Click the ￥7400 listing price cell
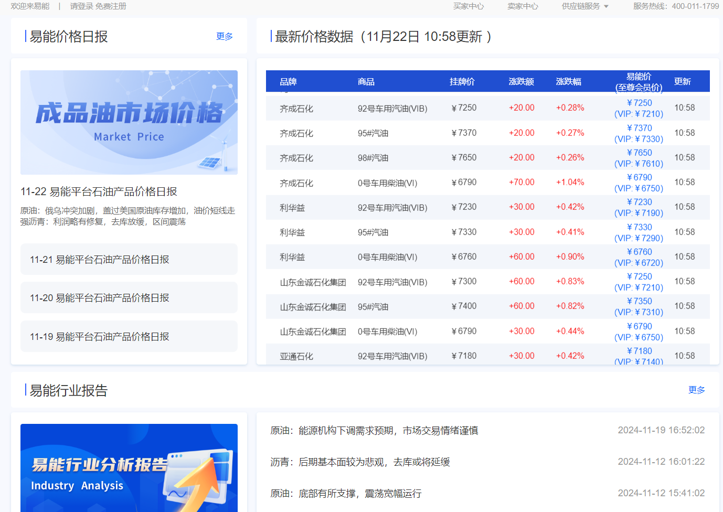This screenshot has width=723, height=512. click(464, 306)
